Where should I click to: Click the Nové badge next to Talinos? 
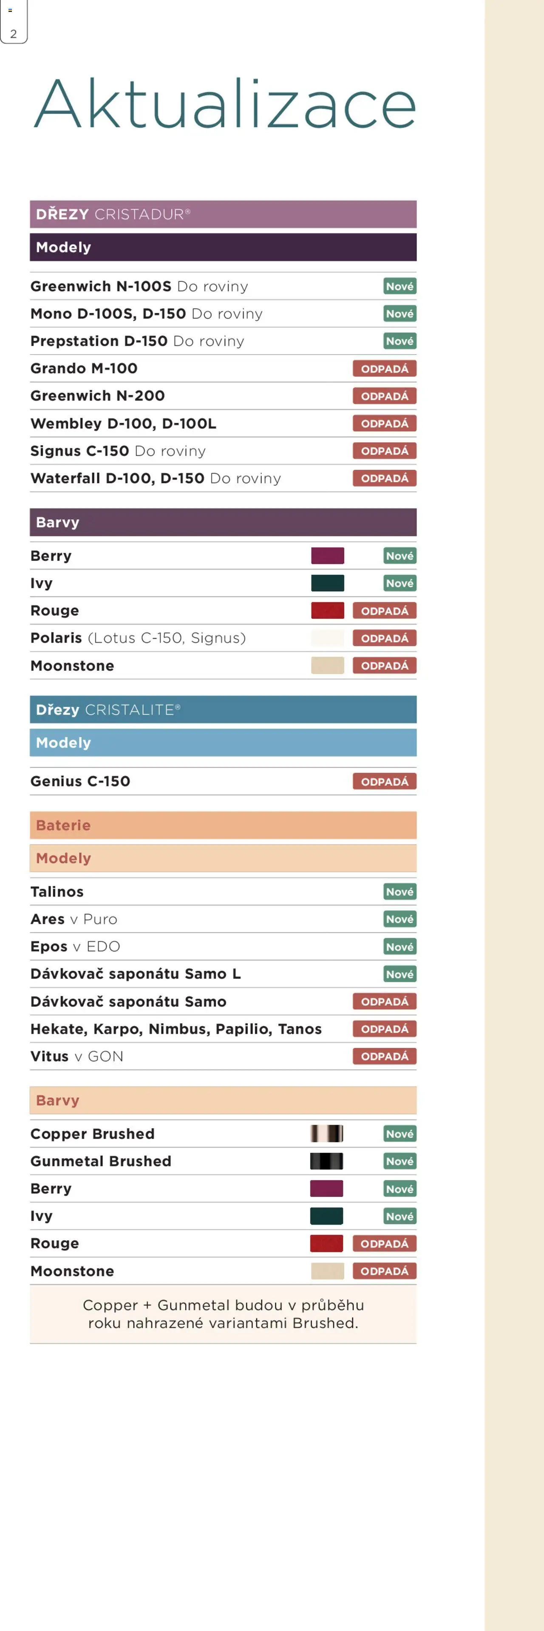click(x=399, y=891)
